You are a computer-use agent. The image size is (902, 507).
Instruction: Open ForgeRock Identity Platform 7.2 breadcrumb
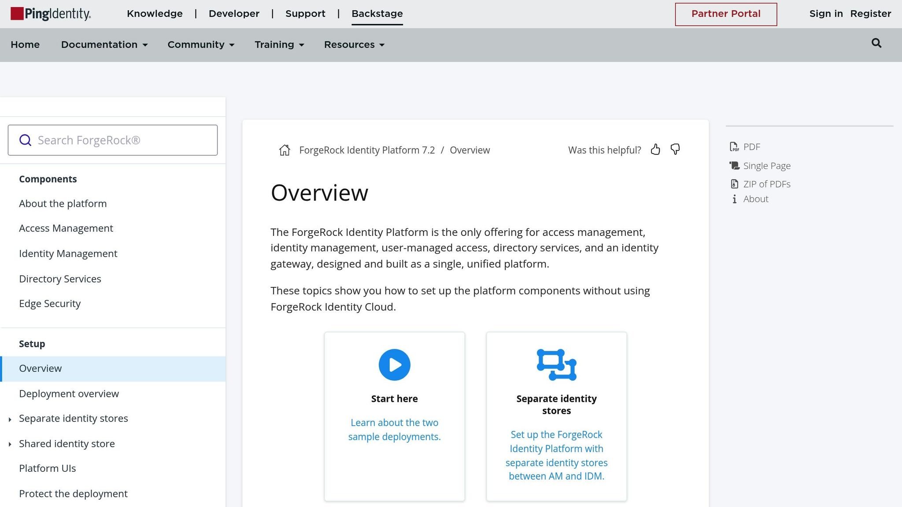(367, 150)
